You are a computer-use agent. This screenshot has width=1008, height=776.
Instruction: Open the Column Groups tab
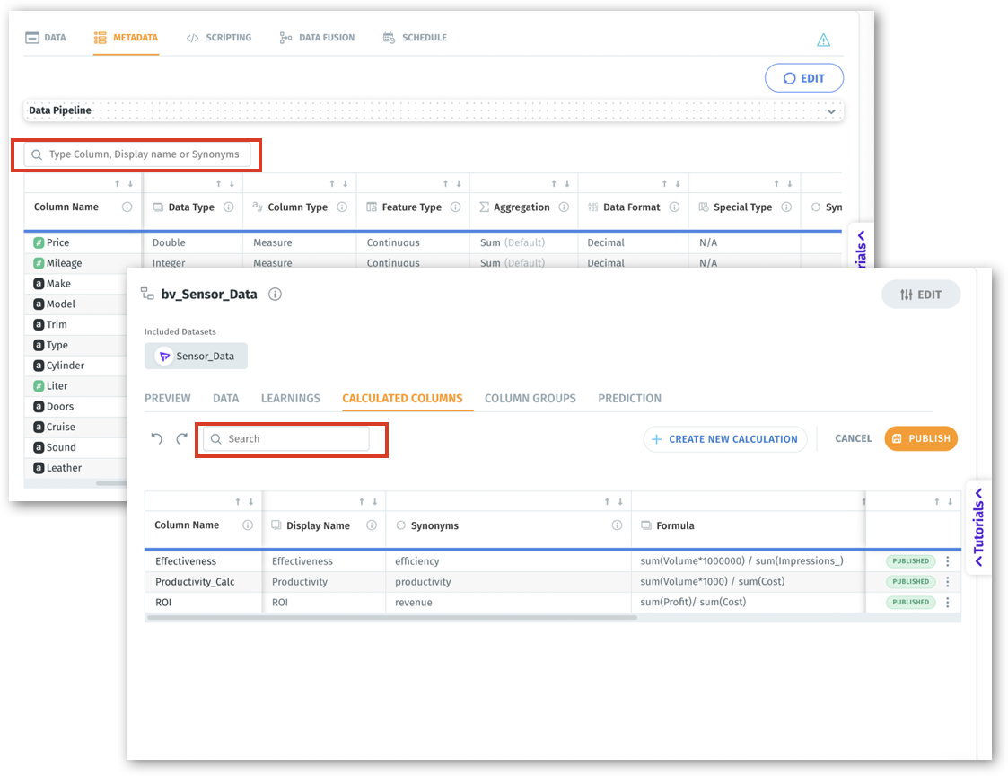click(530, 398)
